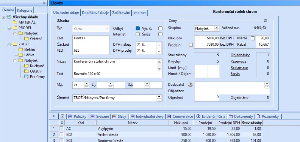Open the DPH prodej dropdown
The image size is (300, 142).
[159, 51]
